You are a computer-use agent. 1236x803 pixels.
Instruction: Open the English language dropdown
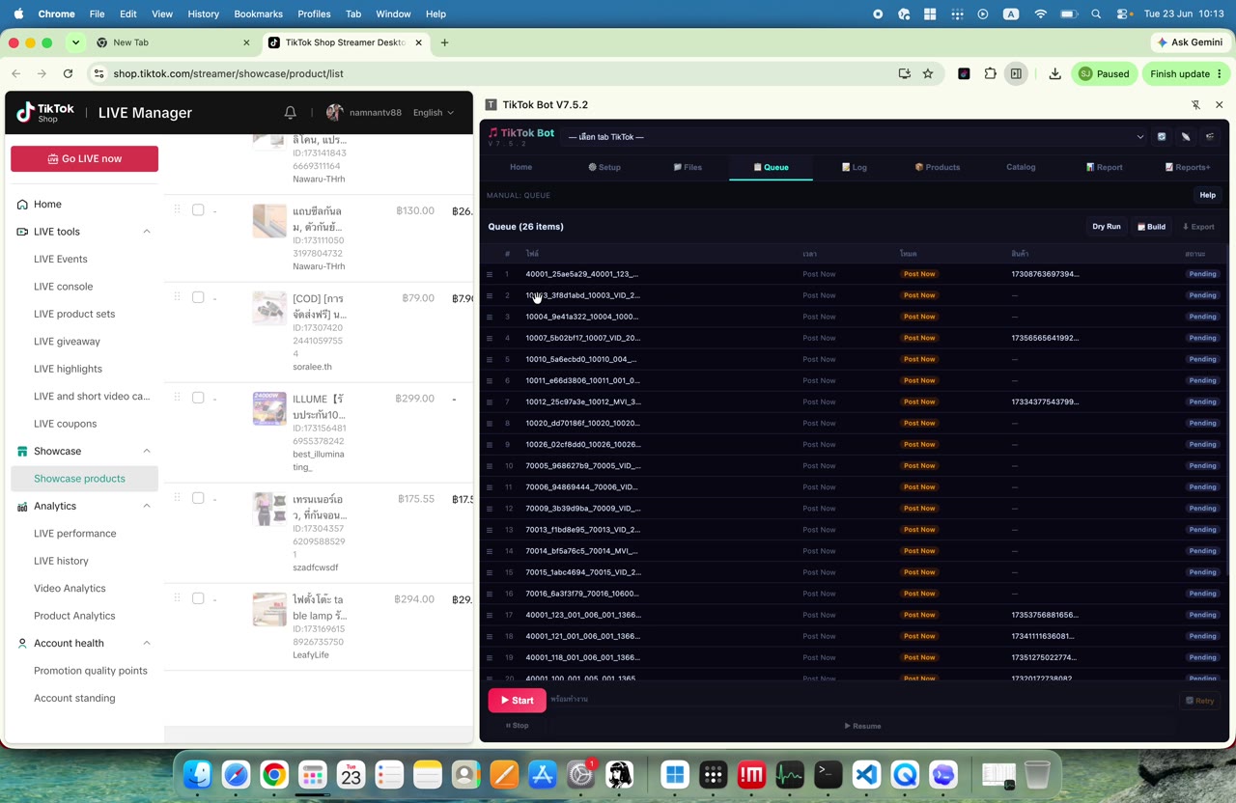click(x=434, y=113)
